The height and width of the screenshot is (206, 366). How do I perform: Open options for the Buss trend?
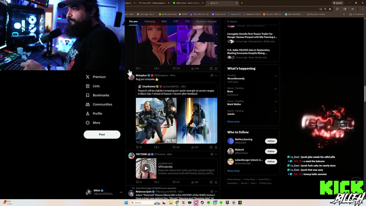click(276, 89)
